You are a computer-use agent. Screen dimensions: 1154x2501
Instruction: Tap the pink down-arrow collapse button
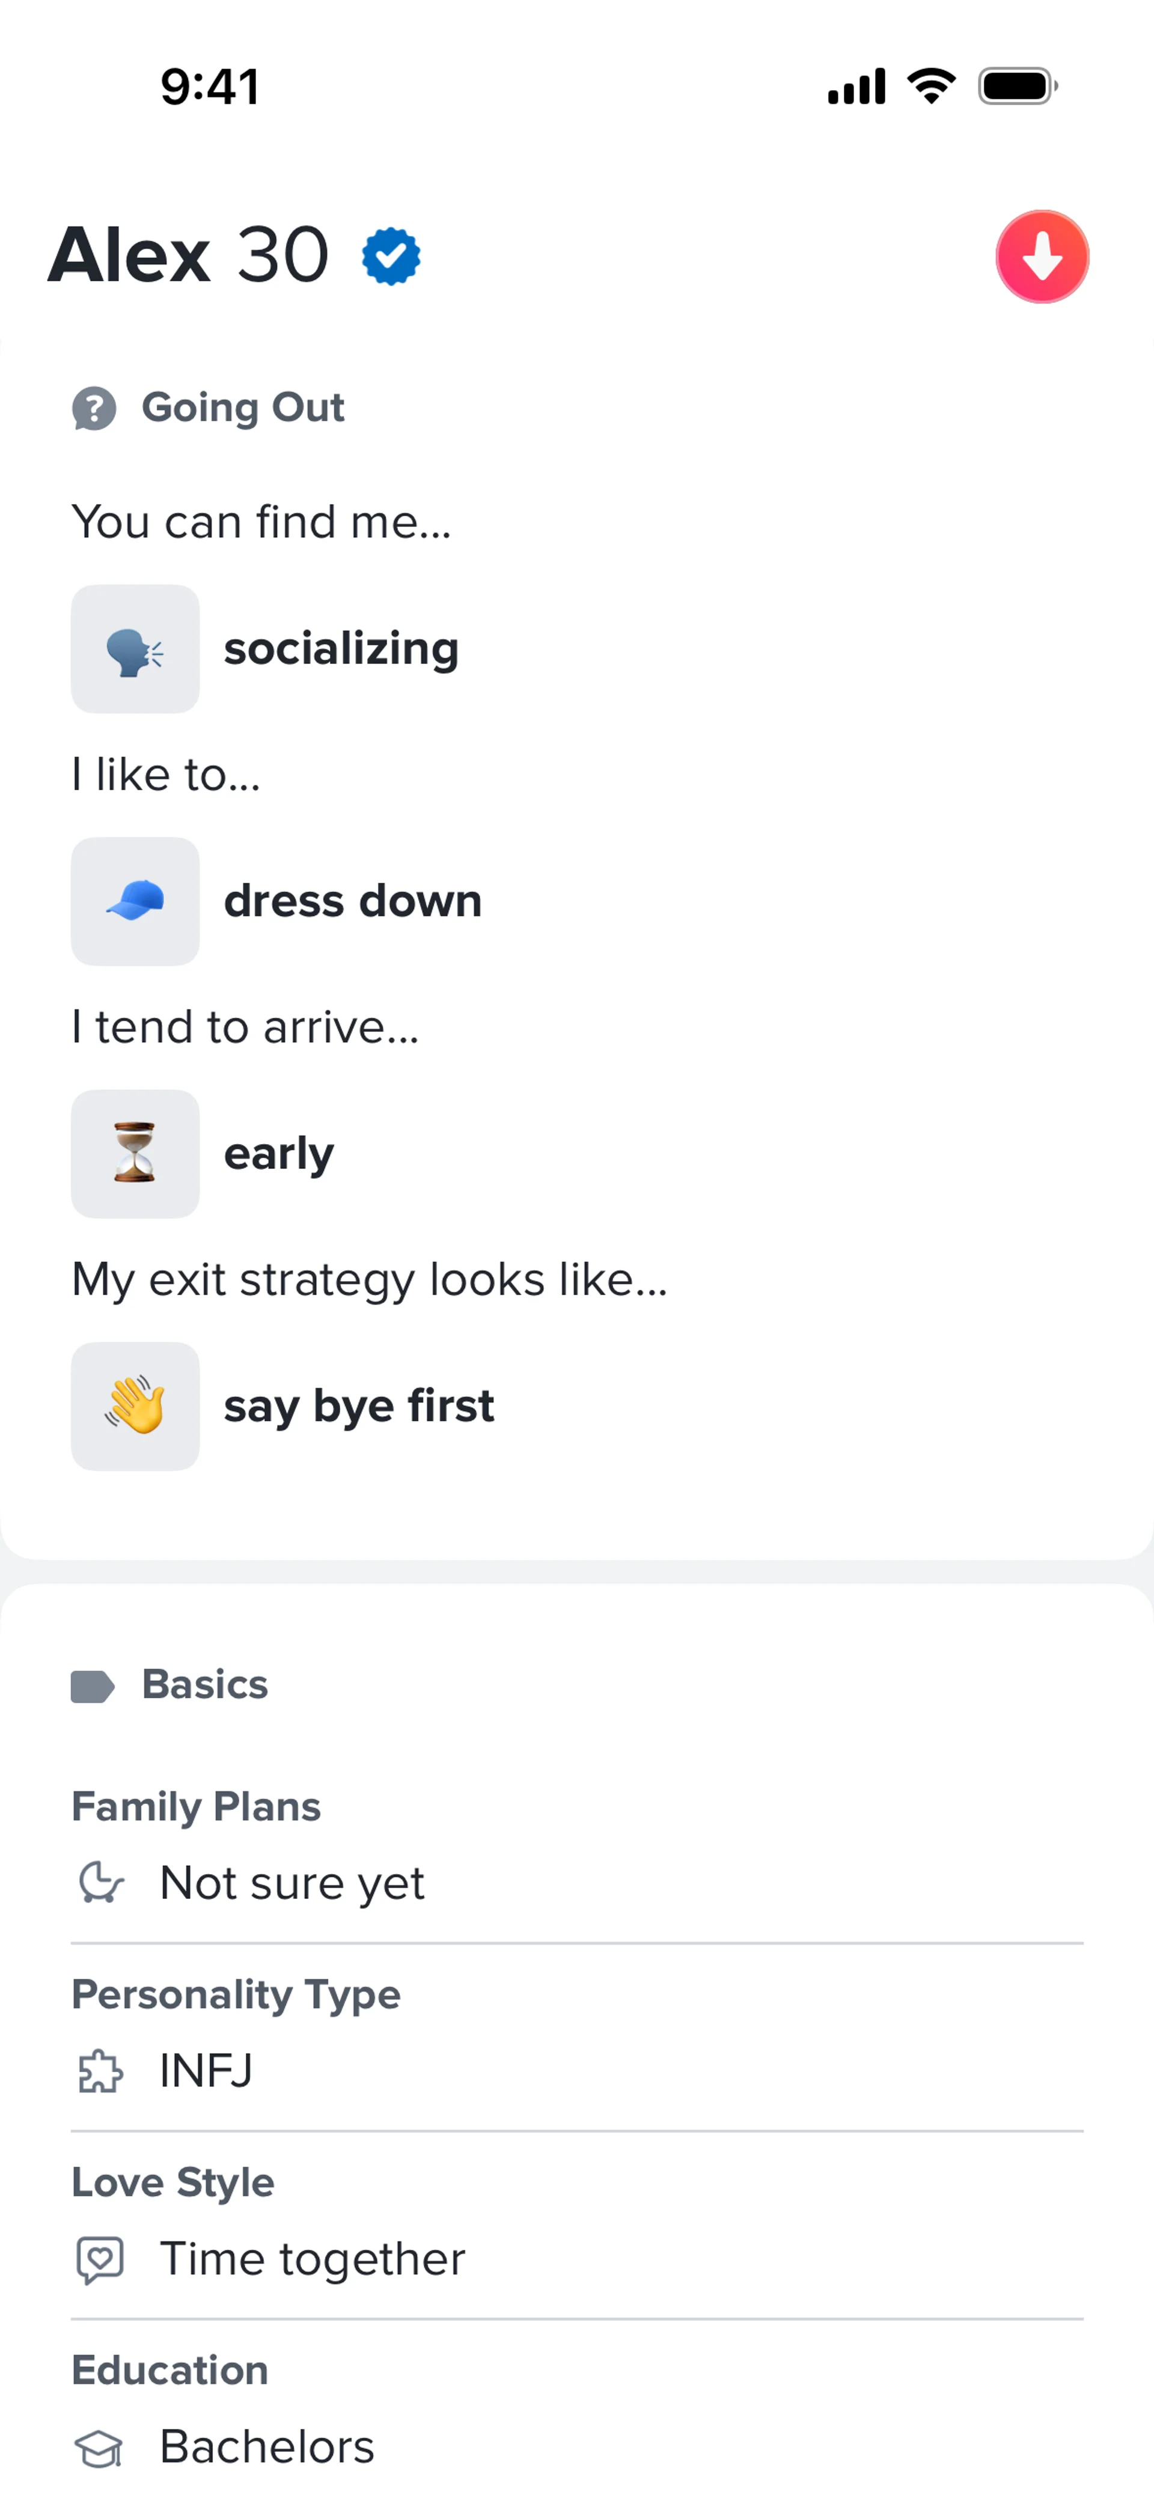pyautogui.click(x=1042, y=257)
